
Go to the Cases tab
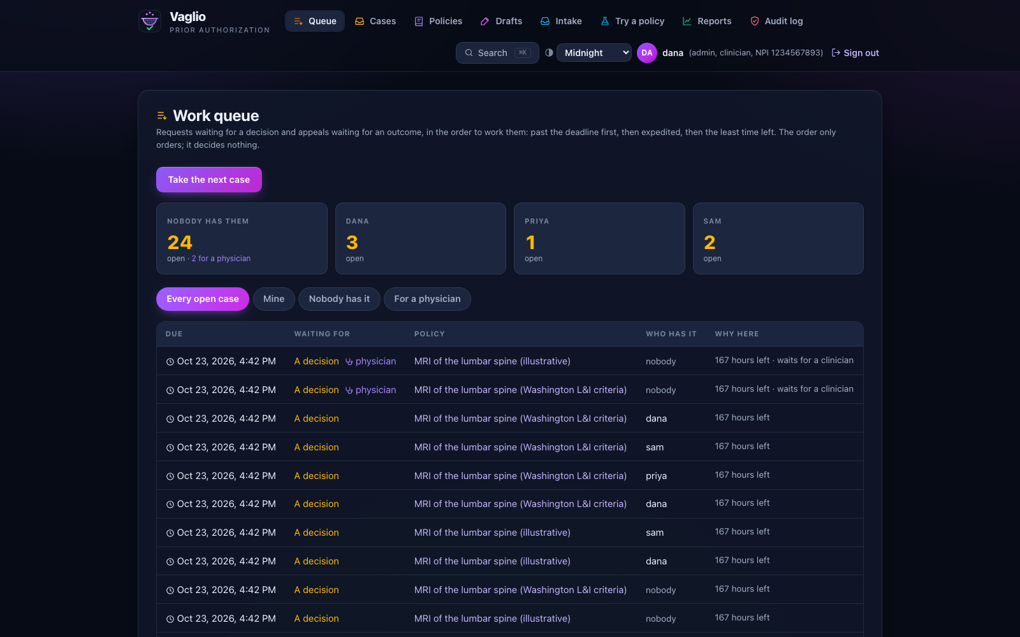point(375,21)
